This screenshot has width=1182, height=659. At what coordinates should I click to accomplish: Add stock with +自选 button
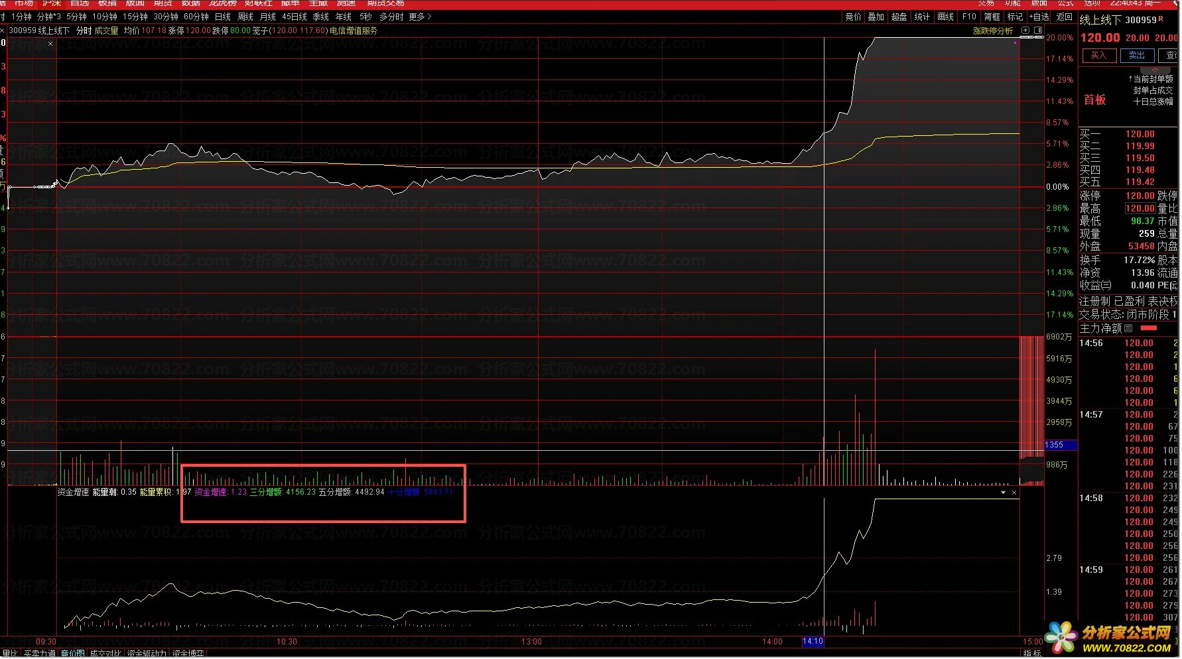pyautogui.click(x=1039, y=17)
